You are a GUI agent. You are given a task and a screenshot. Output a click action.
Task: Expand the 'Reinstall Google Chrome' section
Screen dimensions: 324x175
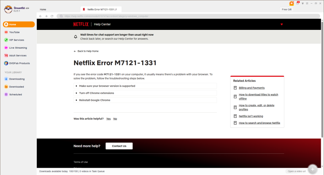coord(95,100)
